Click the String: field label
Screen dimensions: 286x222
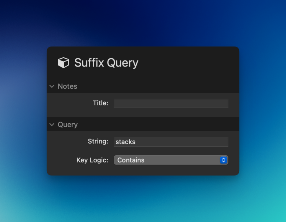[98, 141]
